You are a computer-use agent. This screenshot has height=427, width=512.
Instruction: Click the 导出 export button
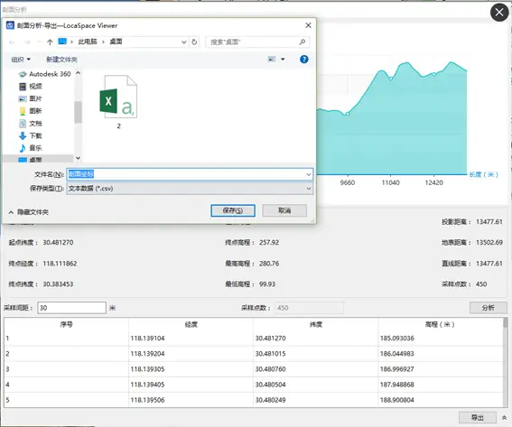tap(478, 417)
